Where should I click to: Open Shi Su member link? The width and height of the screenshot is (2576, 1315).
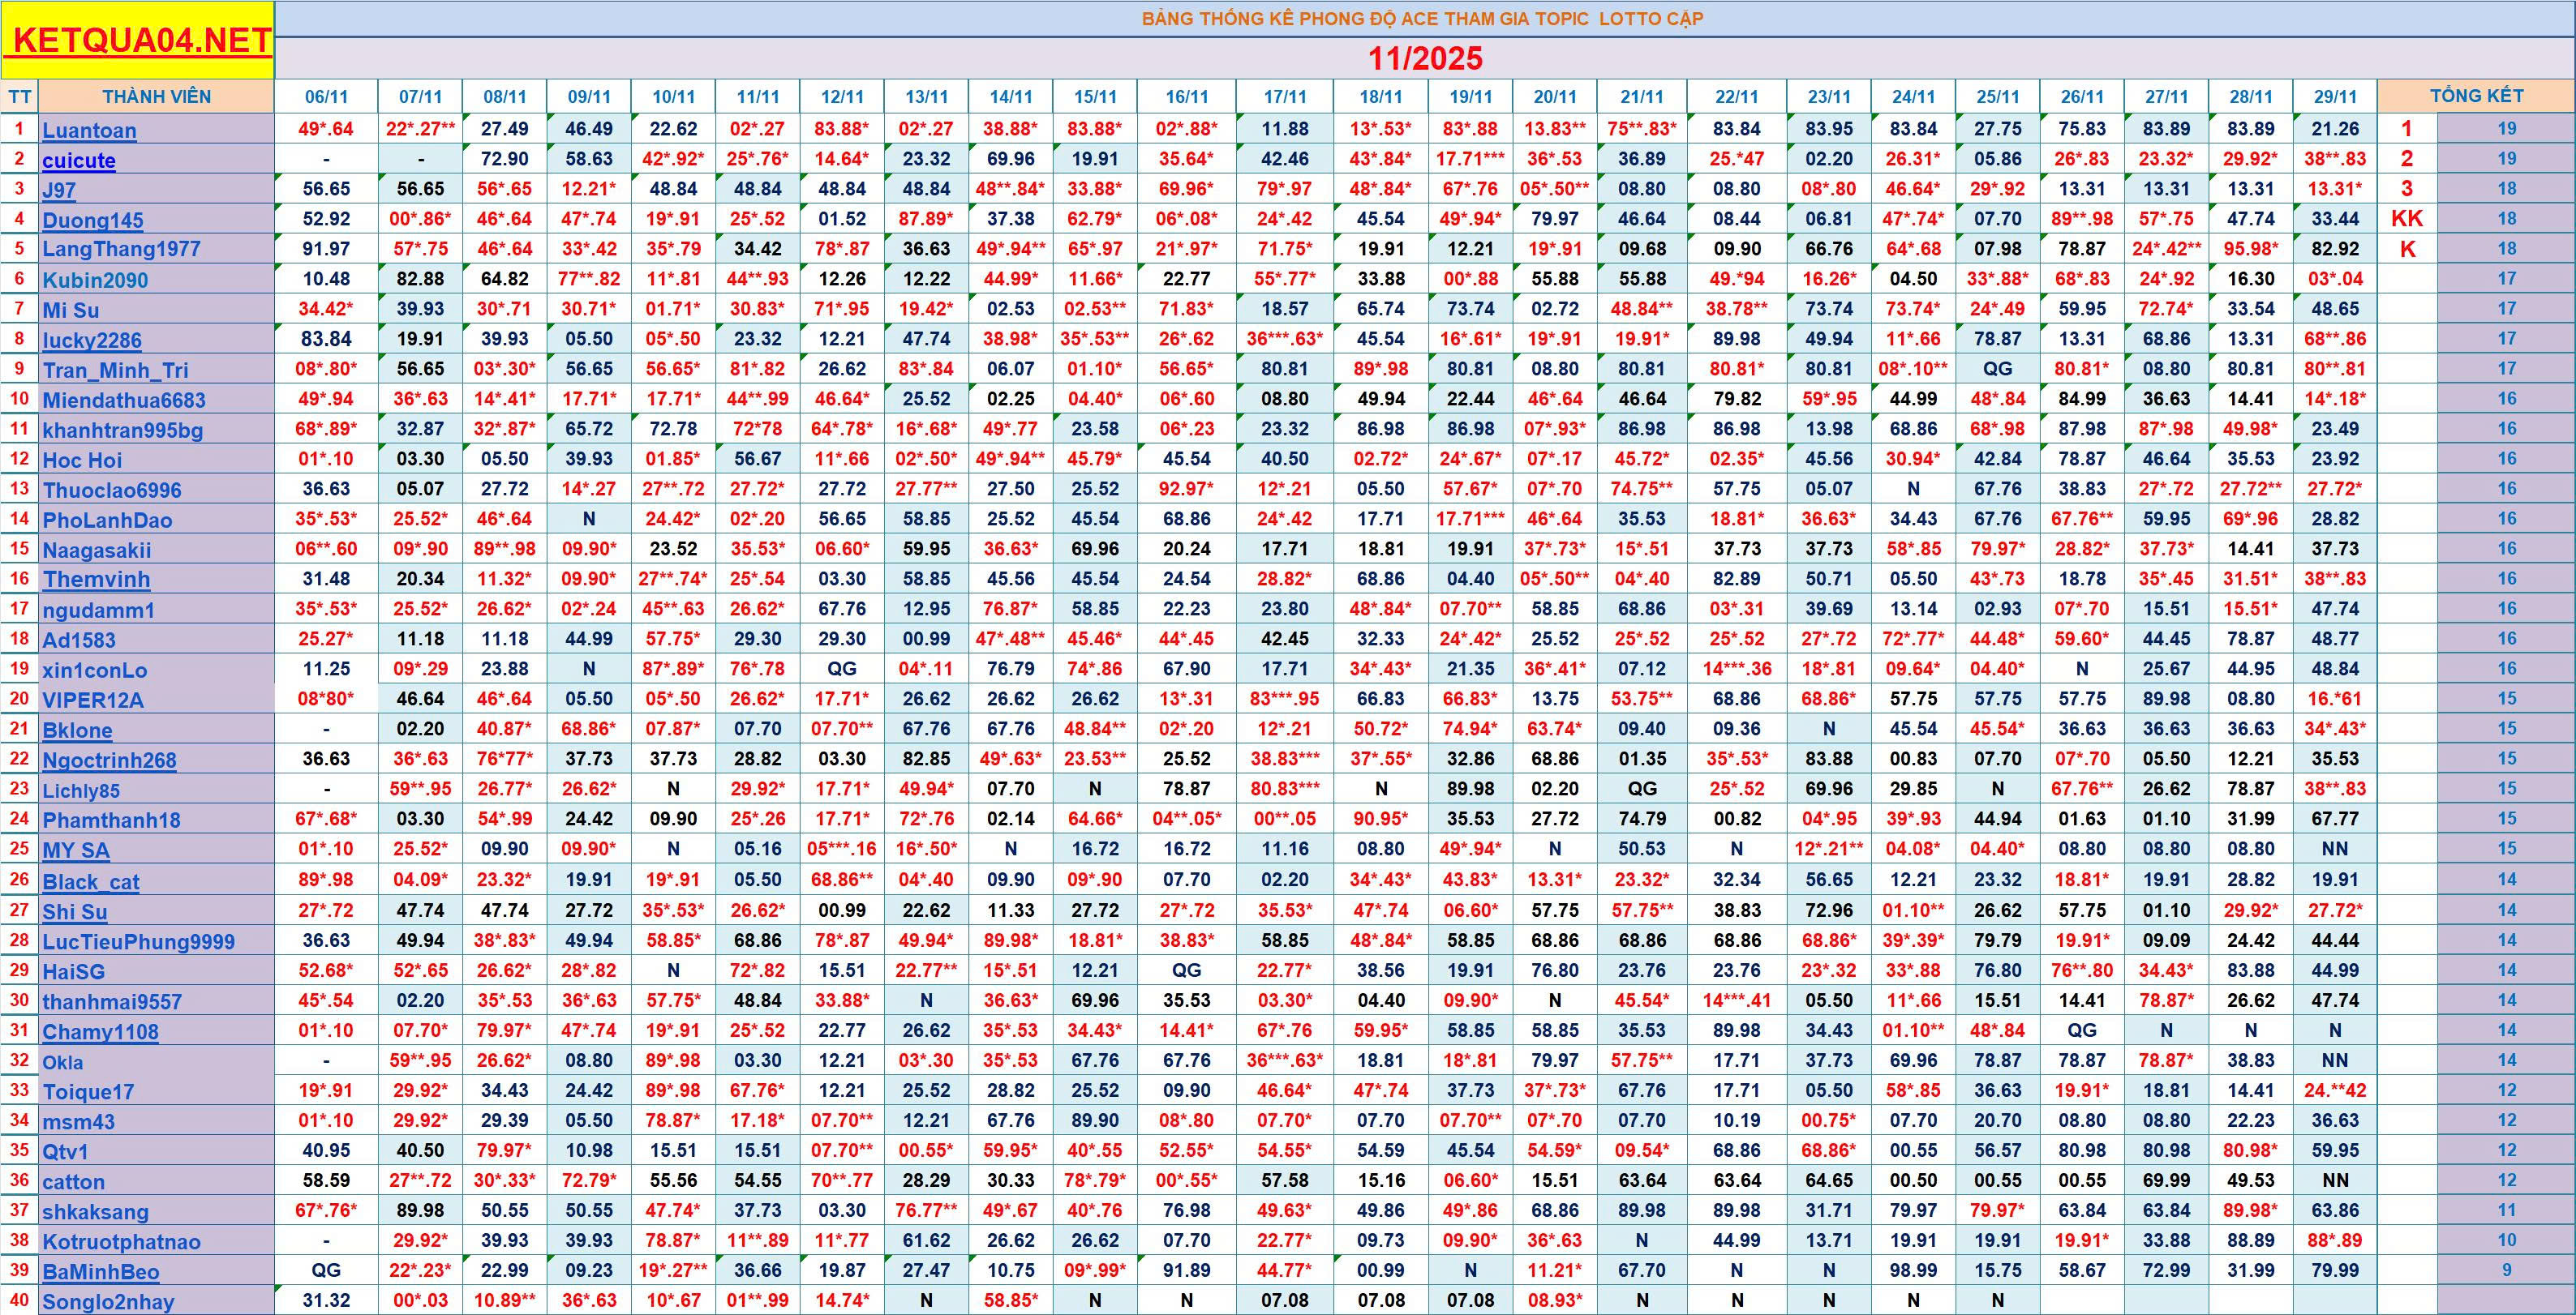pyautogui.click(x=74, y=911)
